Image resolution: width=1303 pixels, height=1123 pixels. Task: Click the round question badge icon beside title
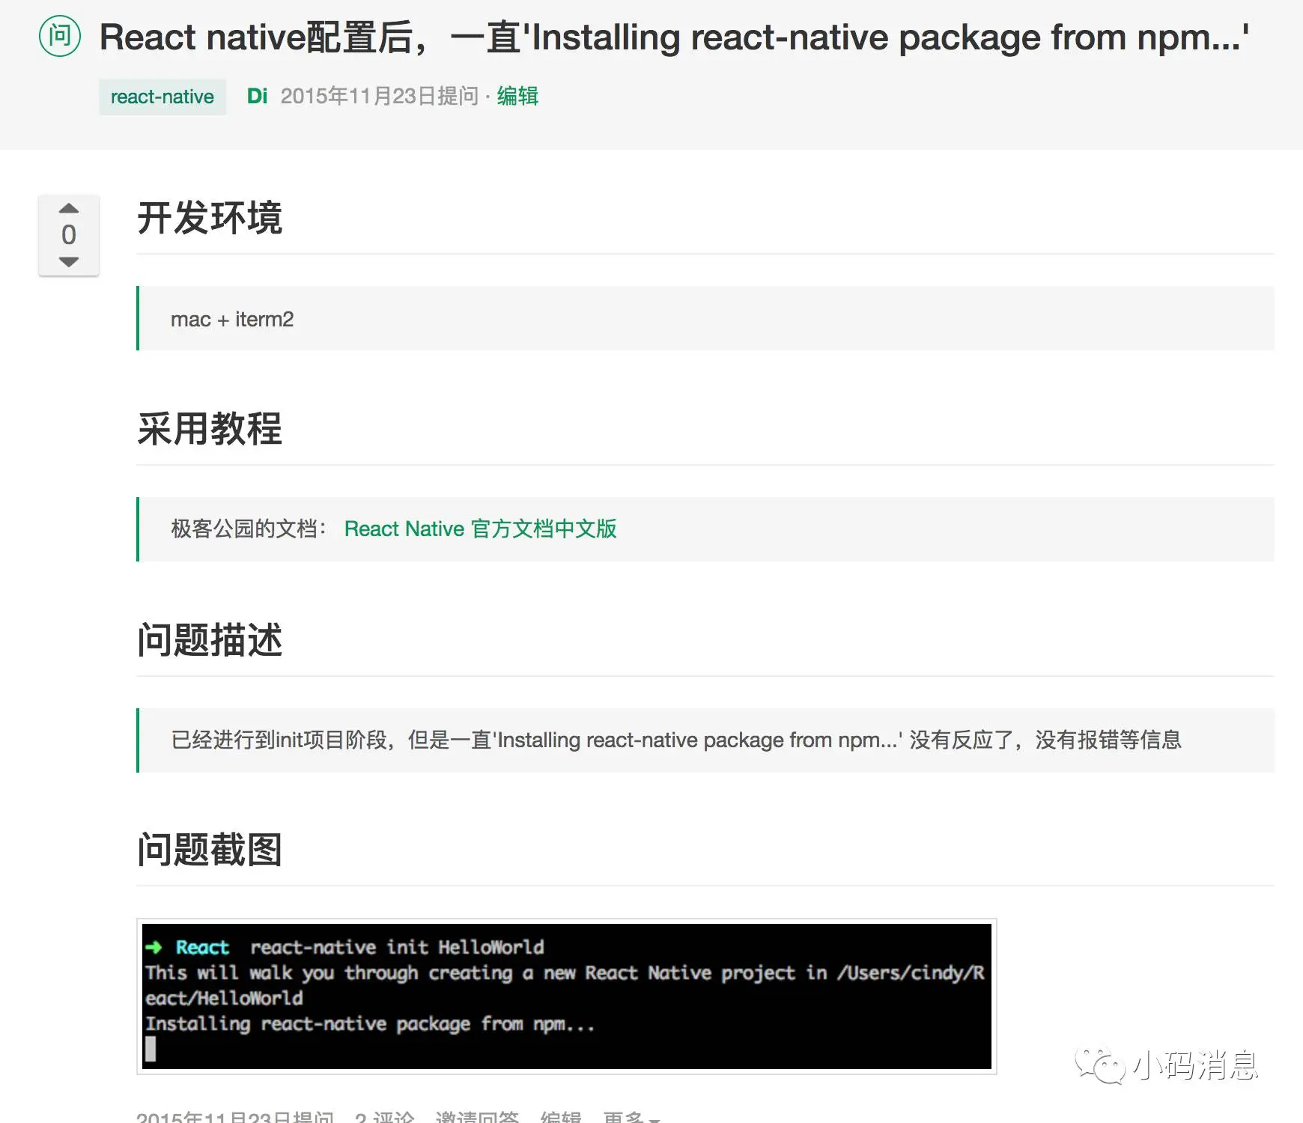(x=60, y=36)
